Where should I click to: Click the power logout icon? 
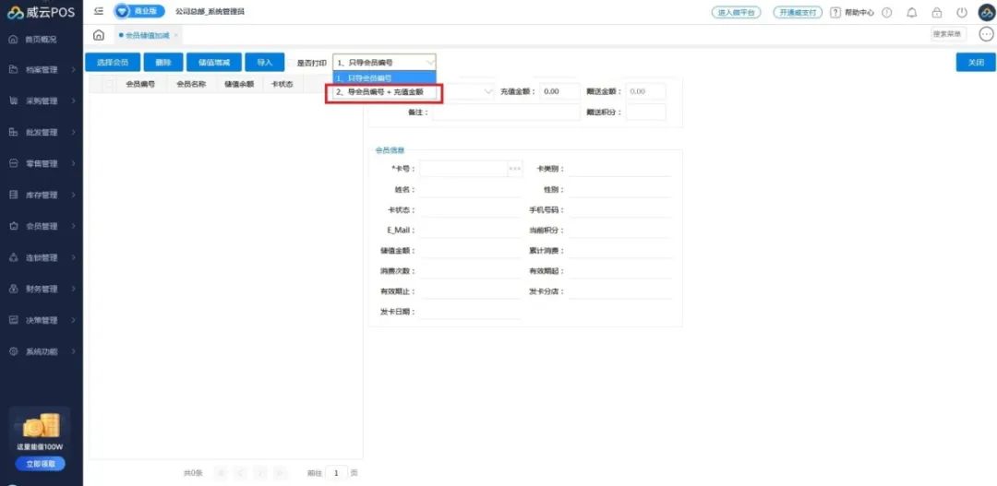961,13
